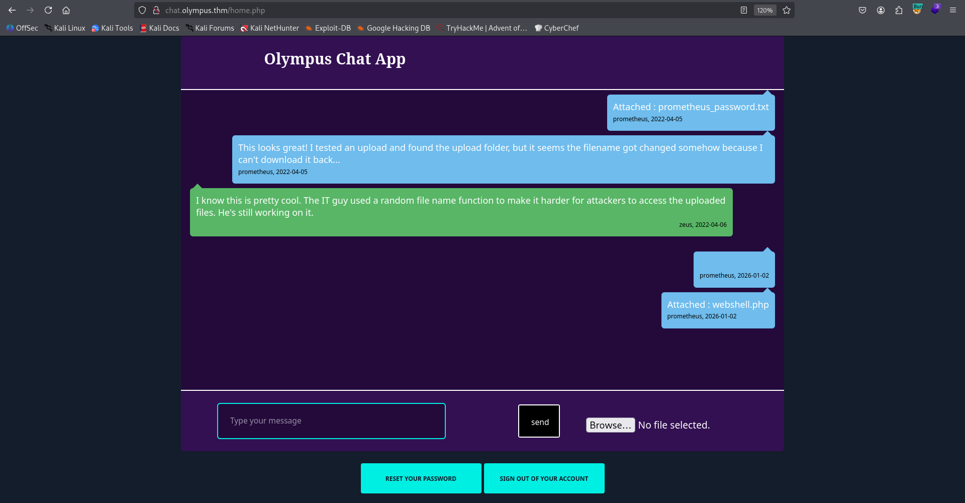Toggle reader view for the page
This screenshot has height=503, width=965.
(744, 10)
